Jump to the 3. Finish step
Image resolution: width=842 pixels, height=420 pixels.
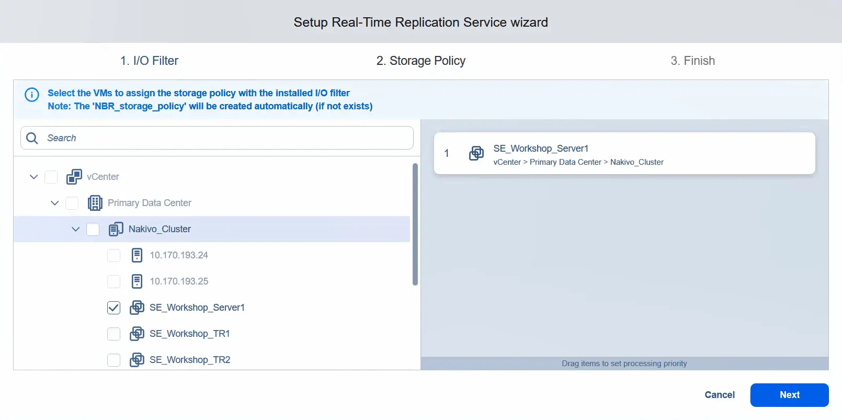pos(692,61)
